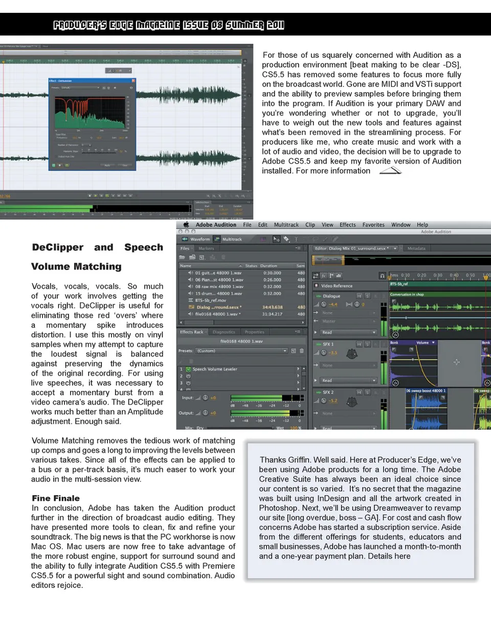Click Apply in the DeHummer dialog
Viewport: 491px width, 636px height.
(107, 165)
